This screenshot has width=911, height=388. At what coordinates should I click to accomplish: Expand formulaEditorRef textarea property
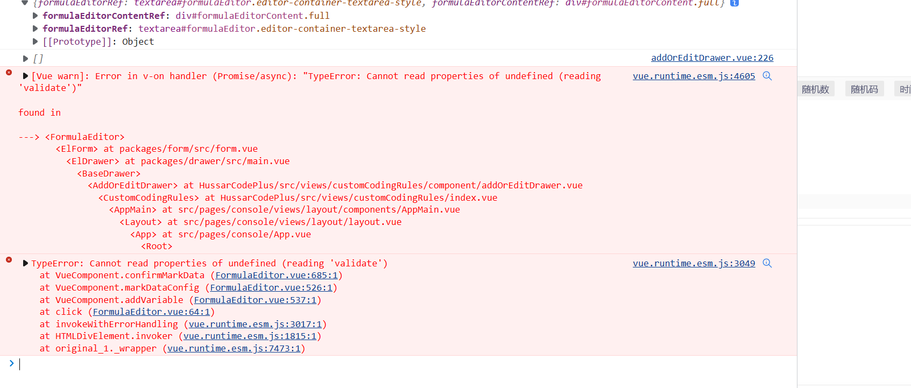[x=36, y=29]
